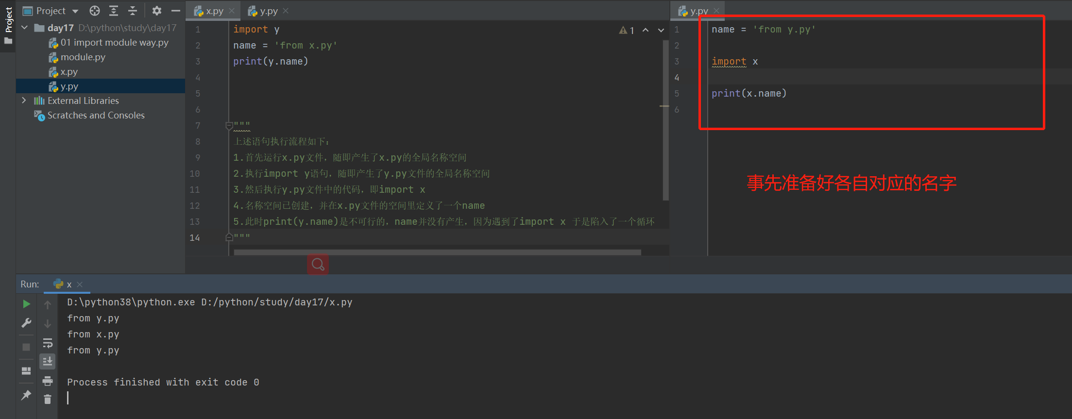Click the print(y.name) line in x.py
Screen dimensions: 1072x419
click(x=271, y=62)
